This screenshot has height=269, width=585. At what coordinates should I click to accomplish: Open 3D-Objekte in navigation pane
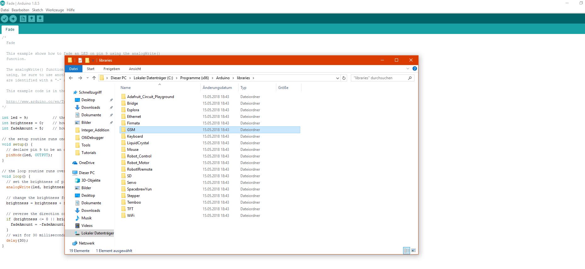click(91, 180)
